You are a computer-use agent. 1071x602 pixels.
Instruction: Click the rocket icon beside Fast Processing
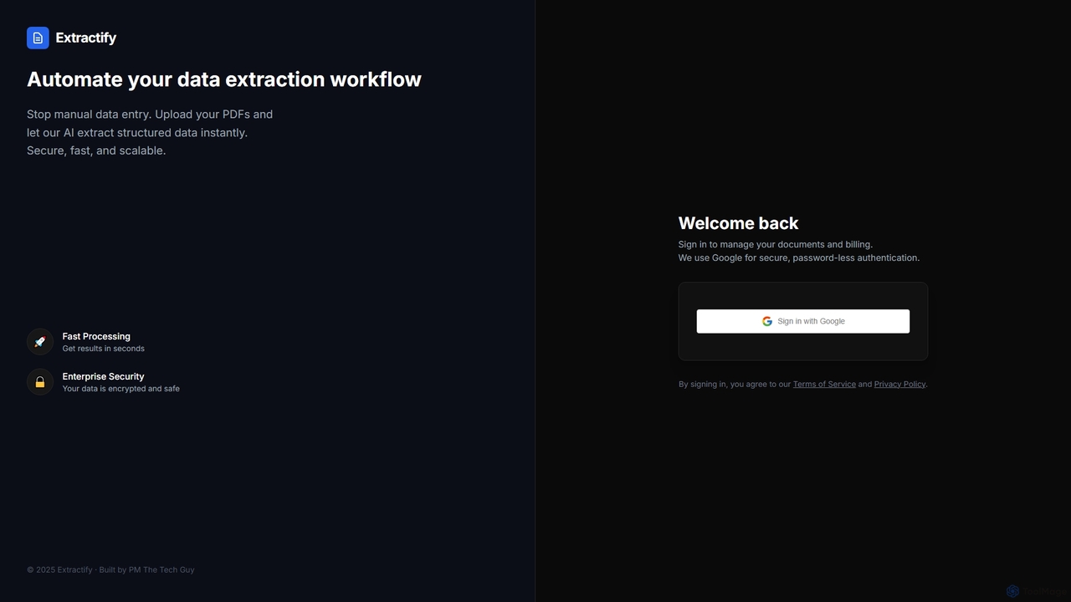[40, 342]
